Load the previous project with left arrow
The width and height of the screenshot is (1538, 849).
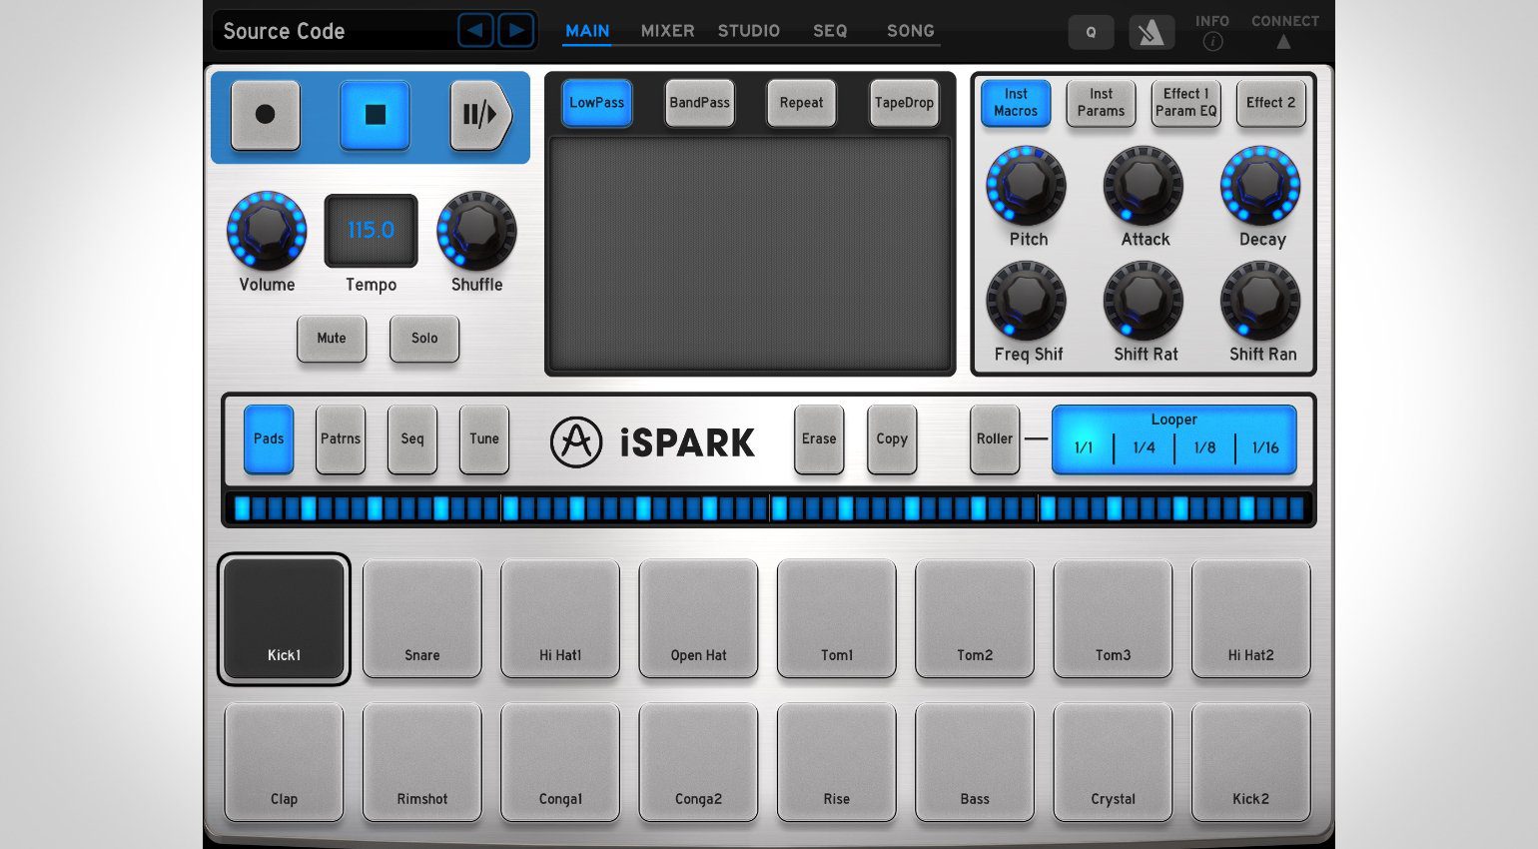click(475, 31)
